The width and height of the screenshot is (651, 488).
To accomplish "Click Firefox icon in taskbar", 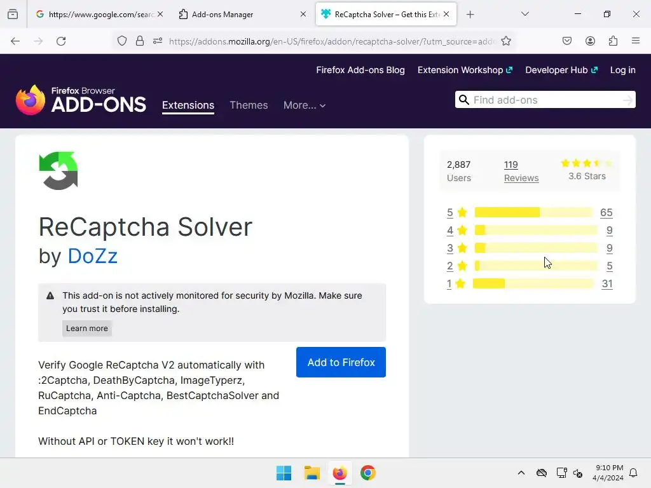I will pos(339,473).
